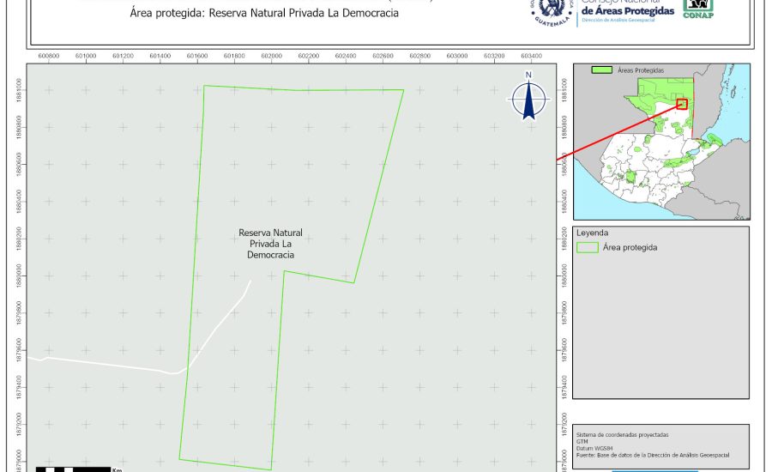
Task: Click the red locator box on inset map
Action: click(x=682, y=104)
